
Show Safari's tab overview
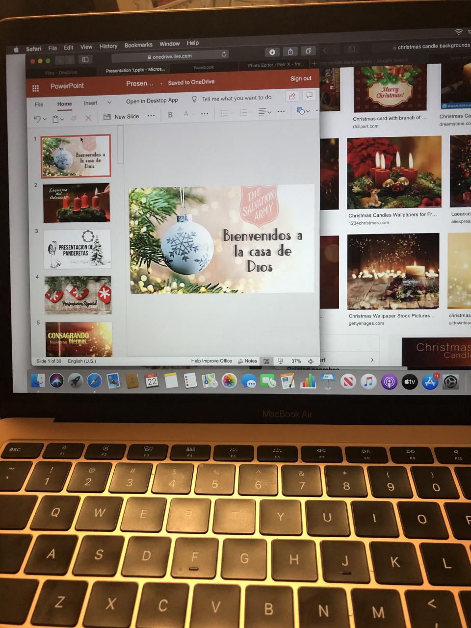pos(308,51)
